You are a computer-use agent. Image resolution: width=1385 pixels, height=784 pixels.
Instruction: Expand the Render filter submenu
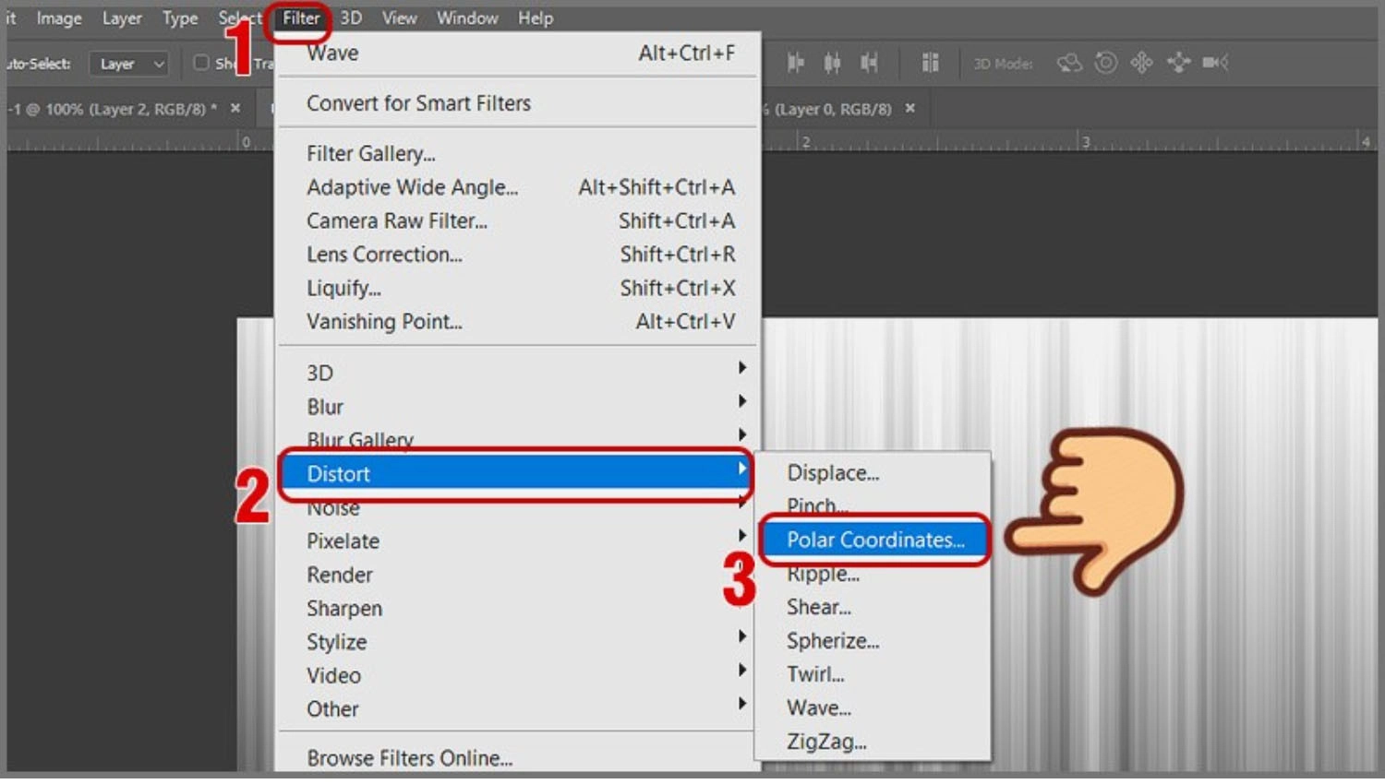point(519,575)
